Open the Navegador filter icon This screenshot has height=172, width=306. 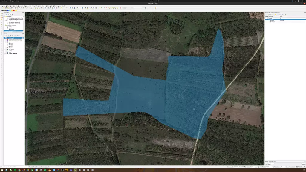[x=9, y=14]
